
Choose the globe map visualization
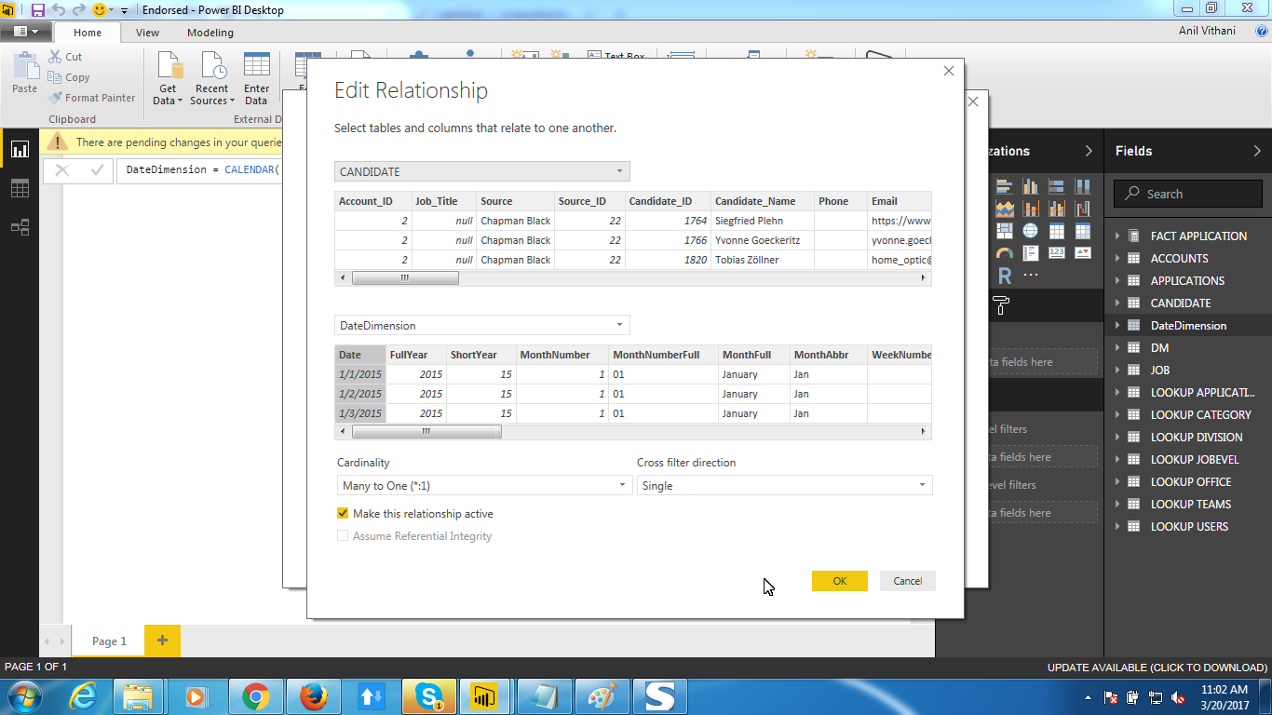click(1030, 231)
